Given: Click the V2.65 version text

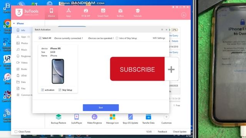Looking at the screenshot, I should coord(149,132).
